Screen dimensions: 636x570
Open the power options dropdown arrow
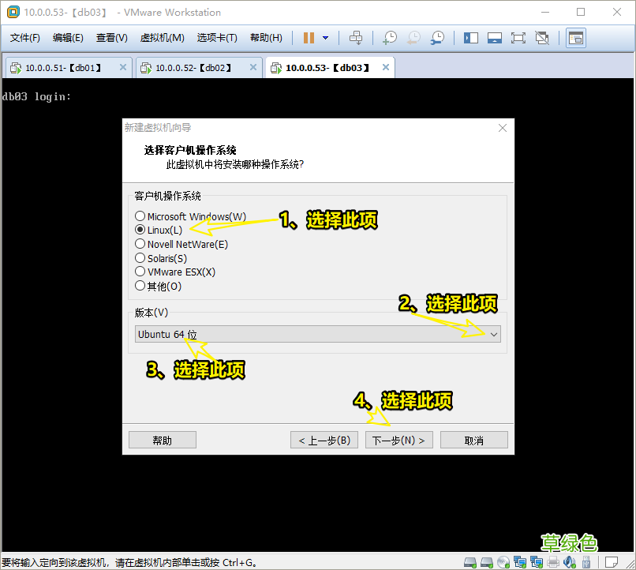click(x=325, y=38)
